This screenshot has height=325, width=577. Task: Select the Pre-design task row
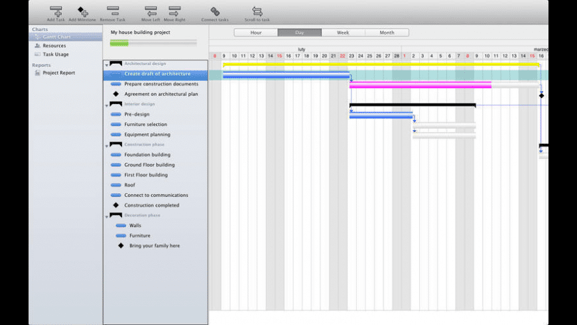(x=156, y=115)
